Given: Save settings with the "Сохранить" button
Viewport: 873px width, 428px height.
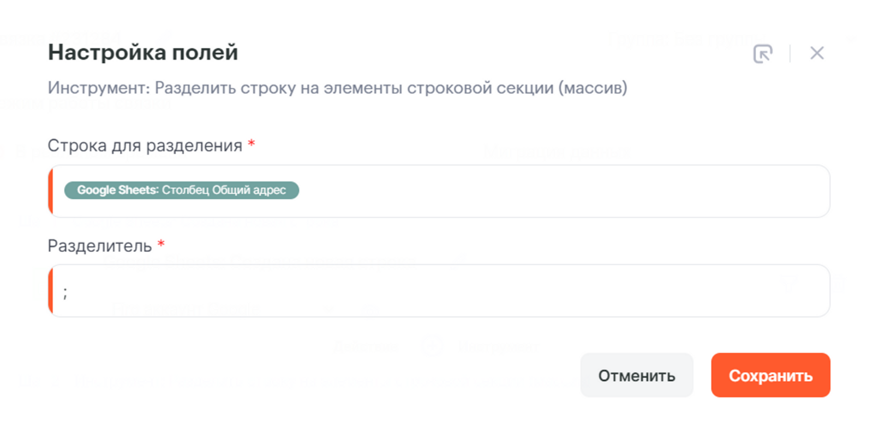Looking at the screenshot, I should 770,375.
